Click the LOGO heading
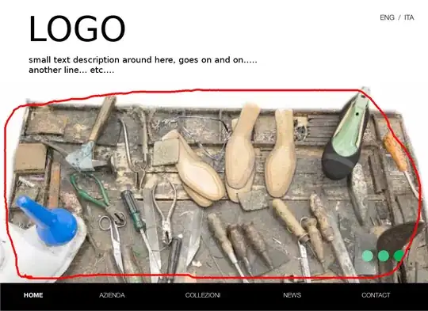Image resolution: width=428 pixels, height=311 pixels. click(x=77, y=28)
